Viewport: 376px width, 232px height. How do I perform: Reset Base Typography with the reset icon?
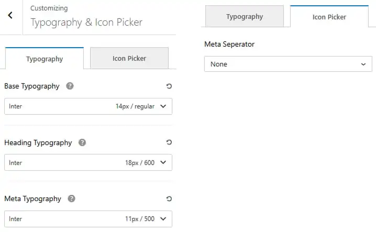169,86
